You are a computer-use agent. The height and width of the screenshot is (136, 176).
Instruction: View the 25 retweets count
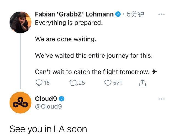pos(82,83)
